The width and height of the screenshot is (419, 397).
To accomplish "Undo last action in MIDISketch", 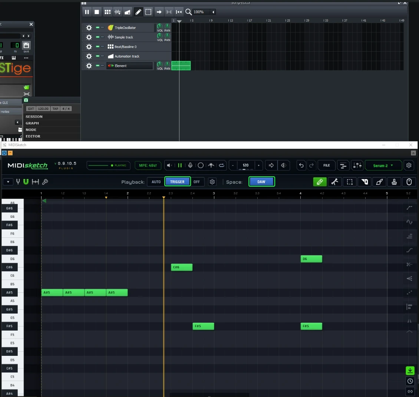I will (301, 165).
